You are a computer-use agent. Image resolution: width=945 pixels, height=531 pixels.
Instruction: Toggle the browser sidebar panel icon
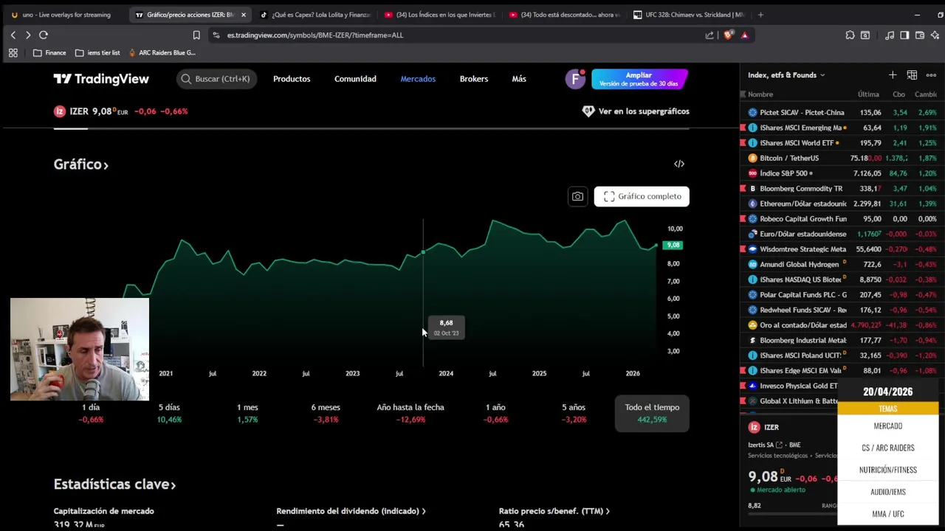pyautogui.click(x=904, y=35)
